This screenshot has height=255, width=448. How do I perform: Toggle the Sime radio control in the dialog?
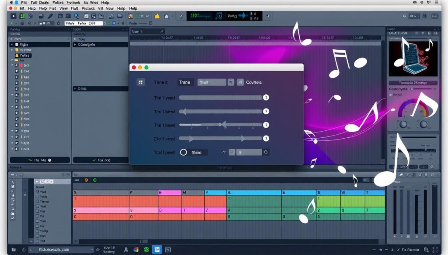click(184, 152)
